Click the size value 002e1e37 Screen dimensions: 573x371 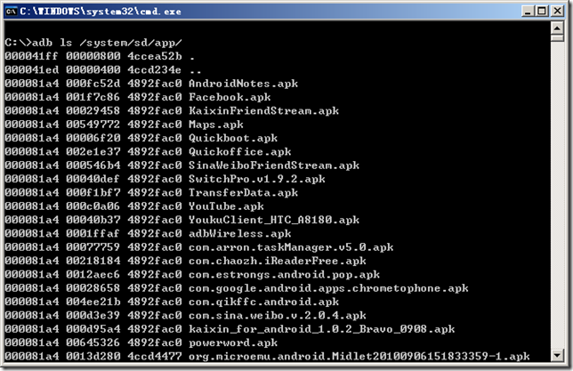tap(93, 151)
